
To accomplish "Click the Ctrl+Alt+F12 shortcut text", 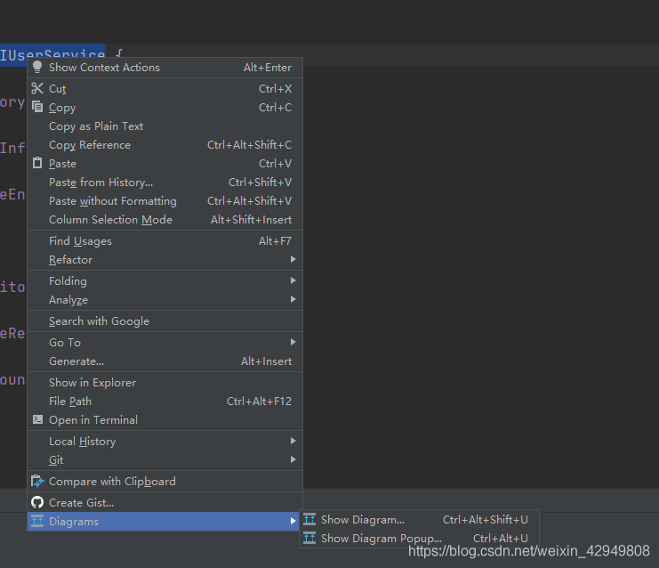I will [x=259, y=401].
